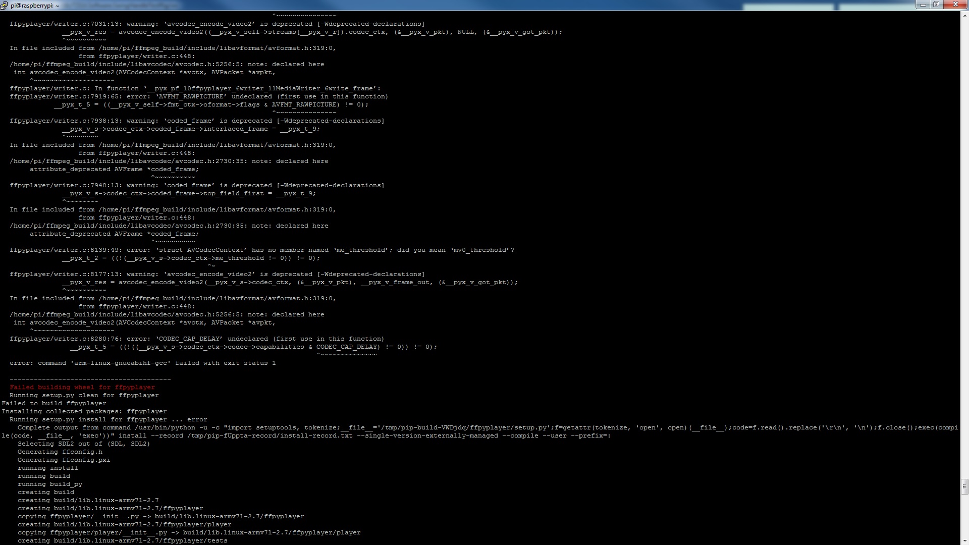969x545 pixels.
Task: Click the 'Generating ffconfig.h' output line
Action: [x=60, y=452]
